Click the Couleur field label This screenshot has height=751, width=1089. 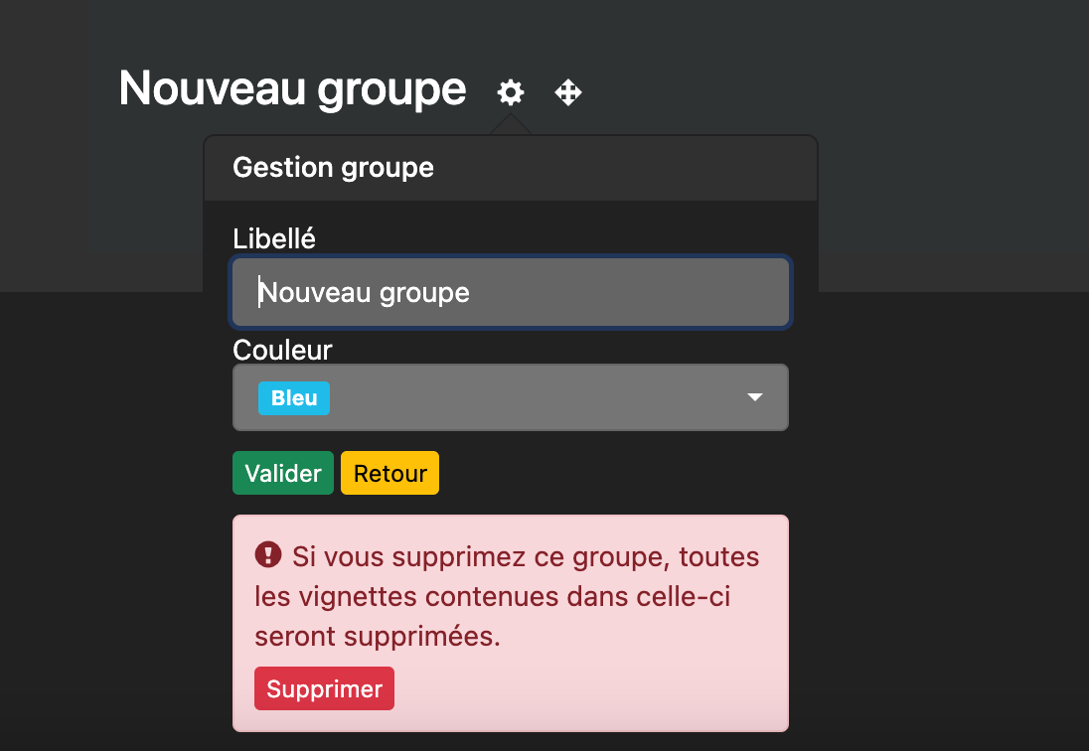282,350
